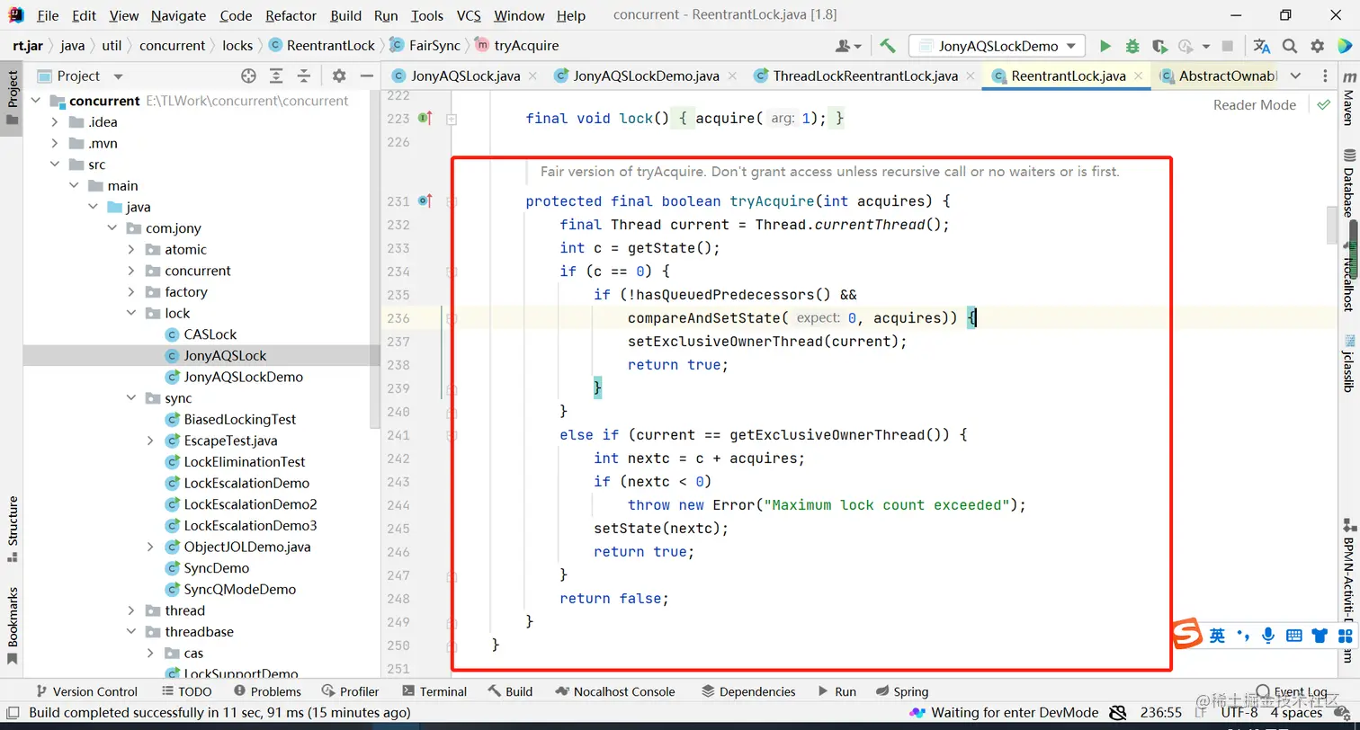The width and height of the screenshot is (1360, 730).
Task: Toggle the Project tool window side button
Action: [x=12, y=98]
